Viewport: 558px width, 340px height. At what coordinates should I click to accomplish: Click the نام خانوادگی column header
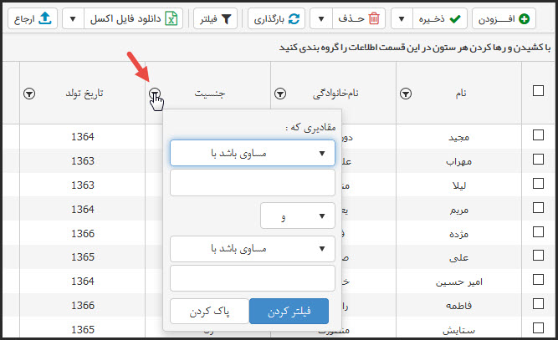tap(335, 94)
